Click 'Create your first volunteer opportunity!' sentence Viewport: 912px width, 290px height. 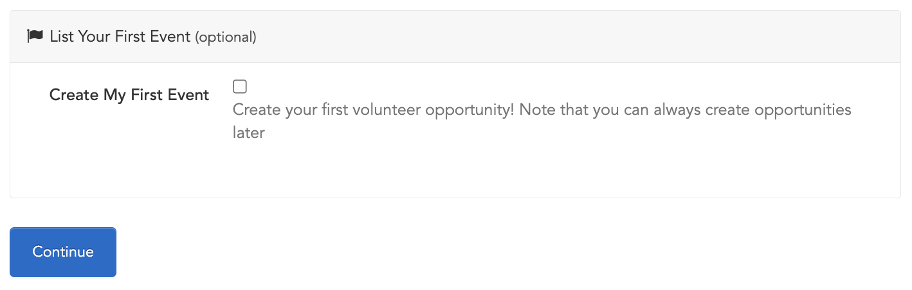pos(374,110)
